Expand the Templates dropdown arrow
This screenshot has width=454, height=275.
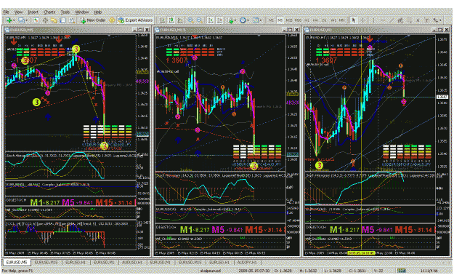pyautogui.click(x=261, y=20)
